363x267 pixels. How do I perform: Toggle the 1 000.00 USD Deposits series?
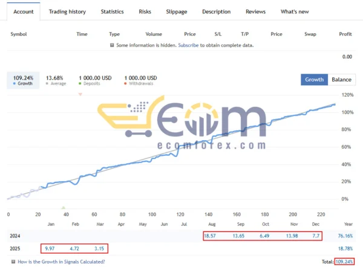click(96, 81)
